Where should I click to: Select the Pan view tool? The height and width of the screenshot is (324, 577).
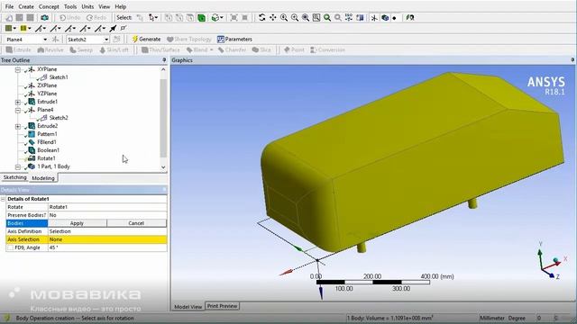pos(272,18)
